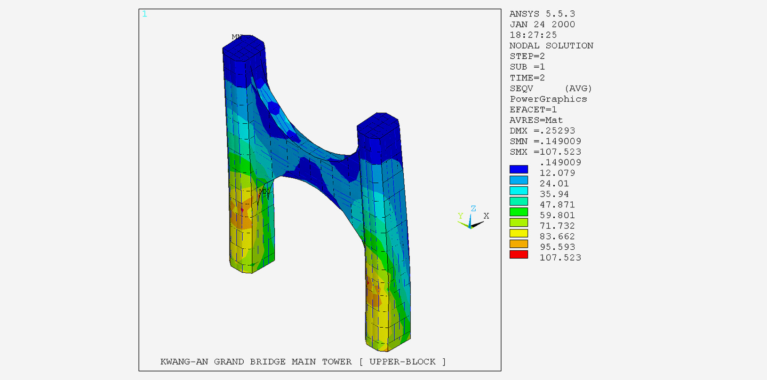Click the ANSYS 5.5.3 version text

coord(542,14)
